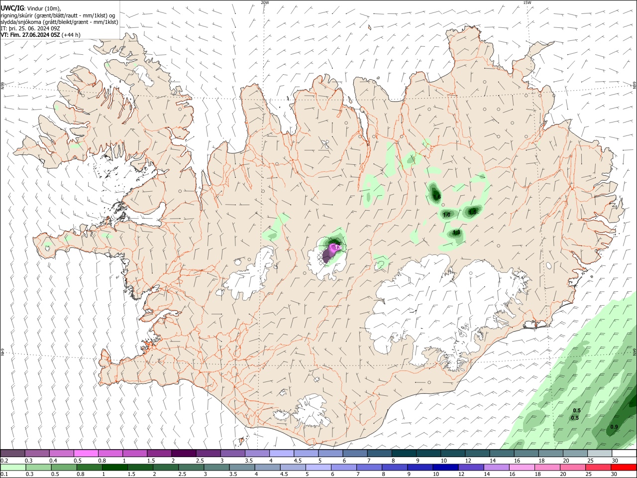Click the '15W' longitude label at the top

527,2
